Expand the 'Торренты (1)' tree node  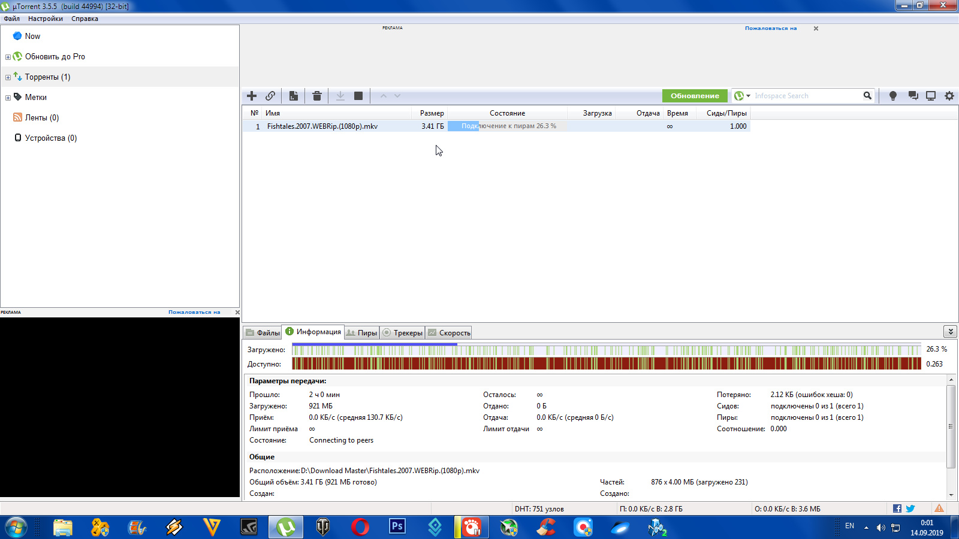tap(8, 77)
